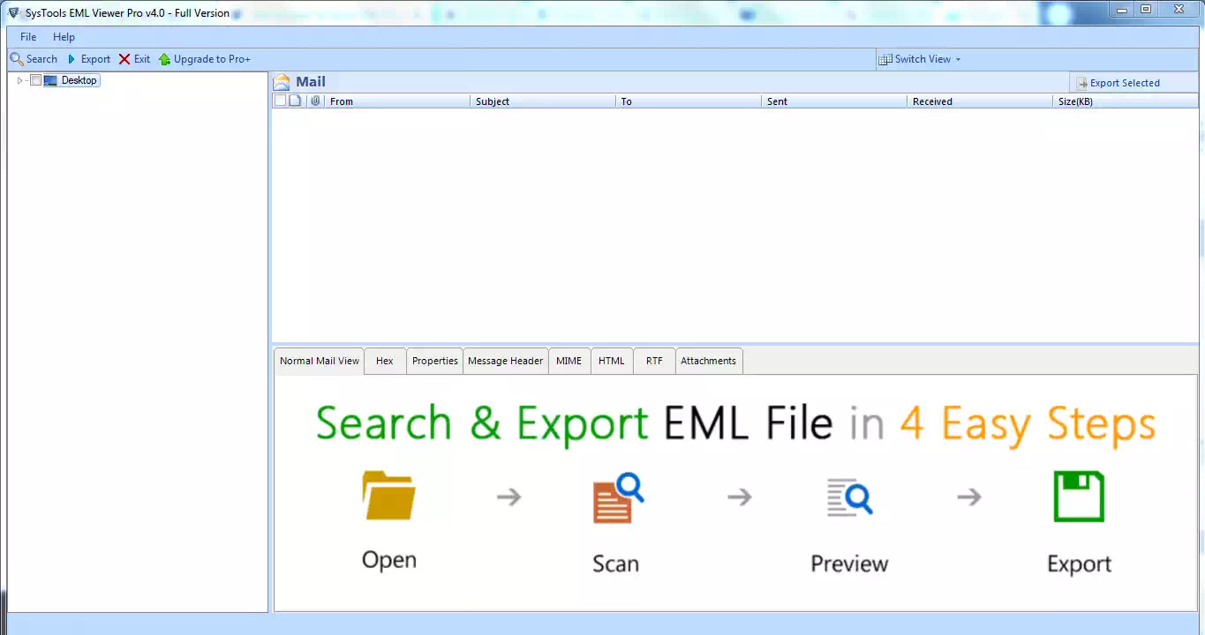Click the Export Selected button
Viewport: 1205px width, 635px height.
[x=1117, y=83]
